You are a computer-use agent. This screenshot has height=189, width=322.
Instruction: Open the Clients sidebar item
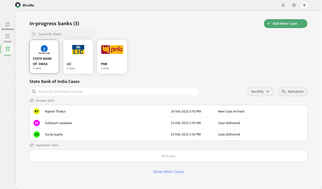click(x=7, y=38)
